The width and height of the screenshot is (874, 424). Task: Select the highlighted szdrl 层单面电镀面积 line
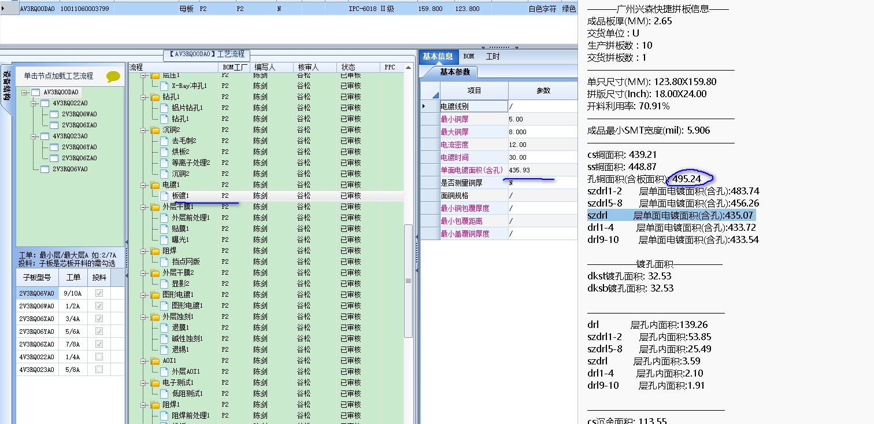click(x=671, y=215)
